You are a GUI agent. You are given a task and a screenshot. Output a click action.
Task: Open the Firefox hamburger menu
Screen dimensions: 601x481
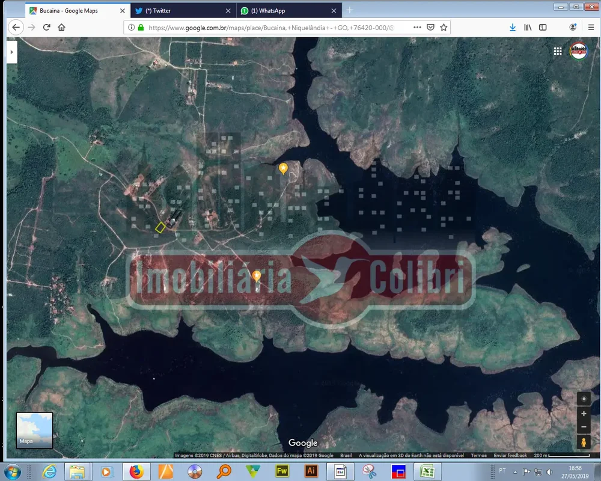(591, 27)
